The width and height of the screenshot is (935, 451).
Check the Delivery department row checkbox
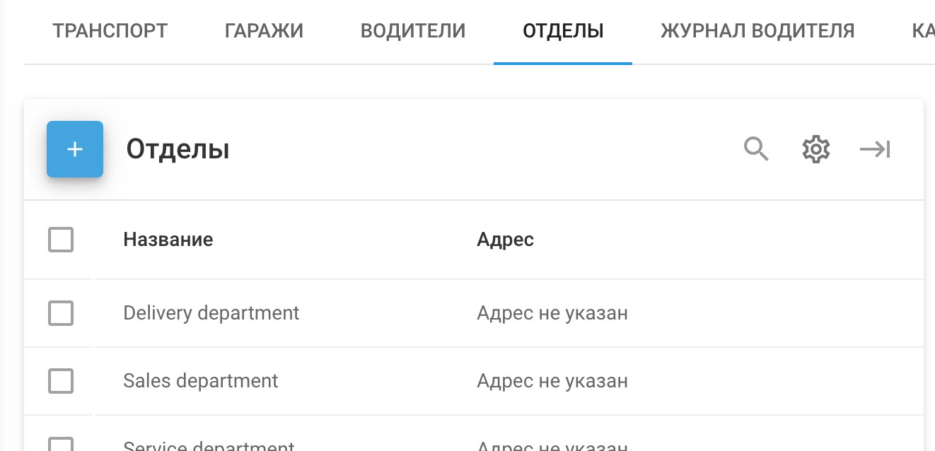(61, 313)
